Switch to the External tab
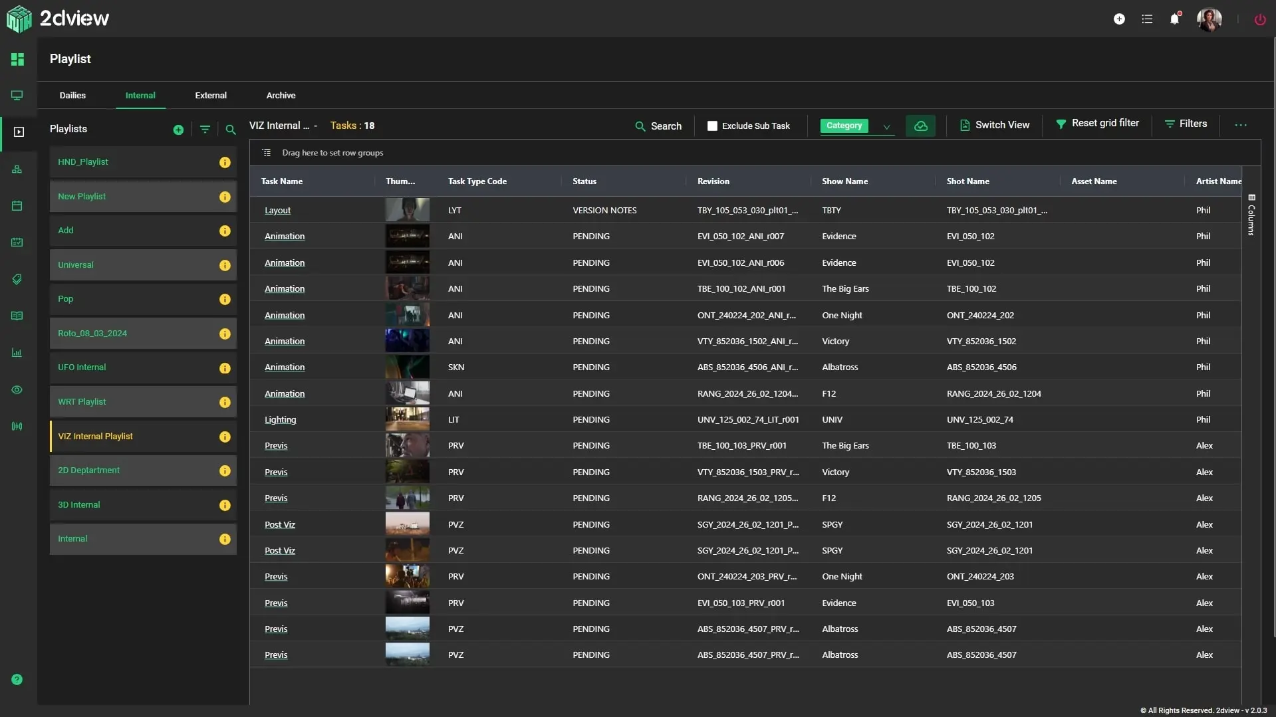Screen dimensions: 1276x717 (x=211, y=96)
